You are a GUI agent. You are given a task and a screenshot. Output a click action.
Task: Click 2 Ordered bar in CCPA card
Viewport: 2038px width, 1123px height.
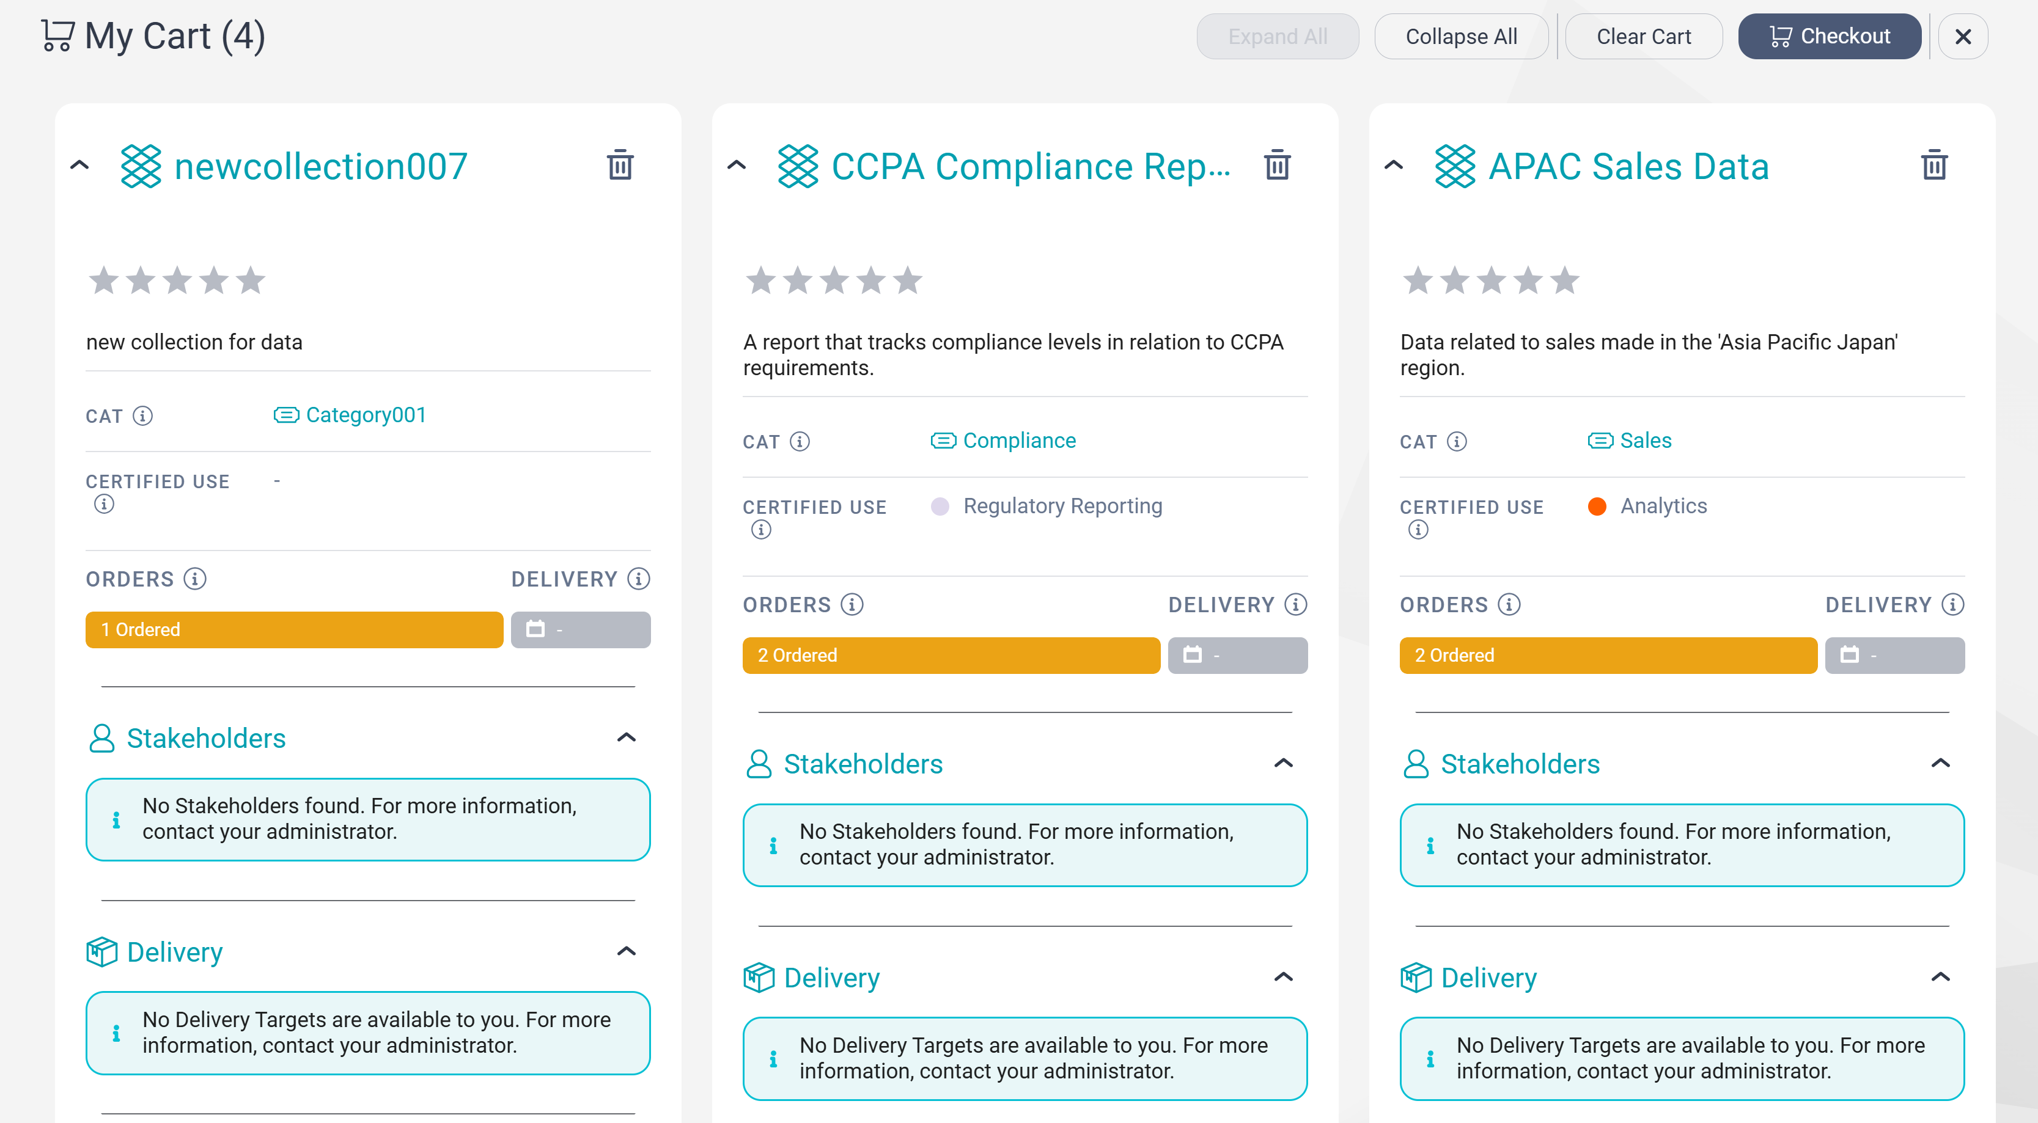coord(951,656)
